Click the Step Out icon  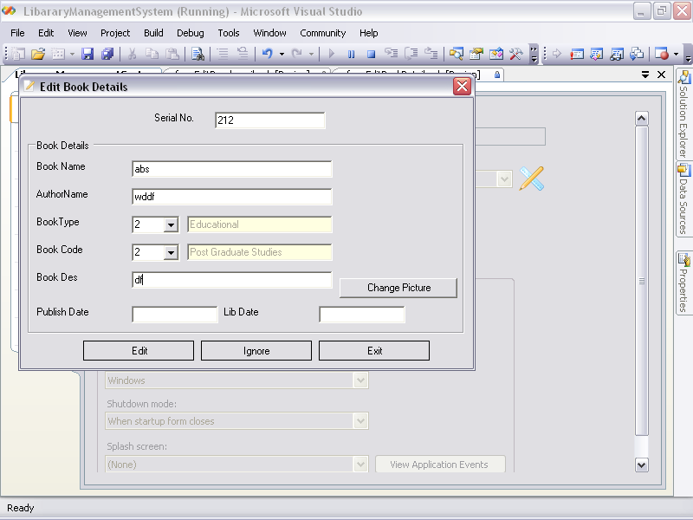(x=431, y=54)
